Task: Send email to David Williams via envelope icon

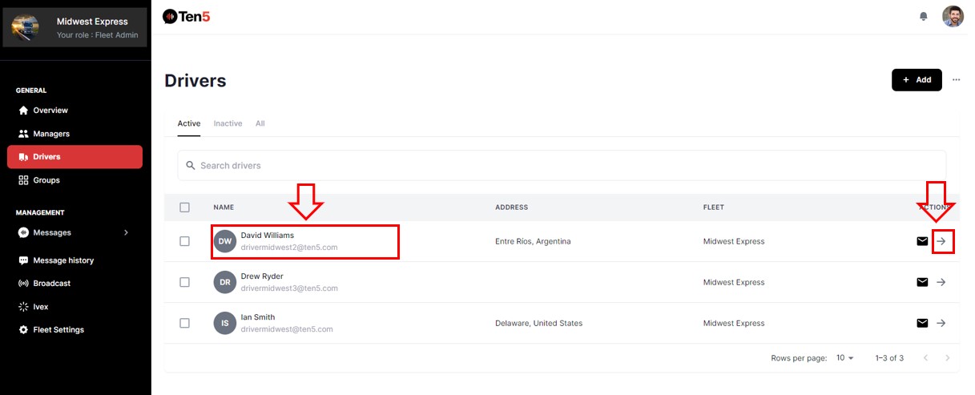Action: [922, 241]
